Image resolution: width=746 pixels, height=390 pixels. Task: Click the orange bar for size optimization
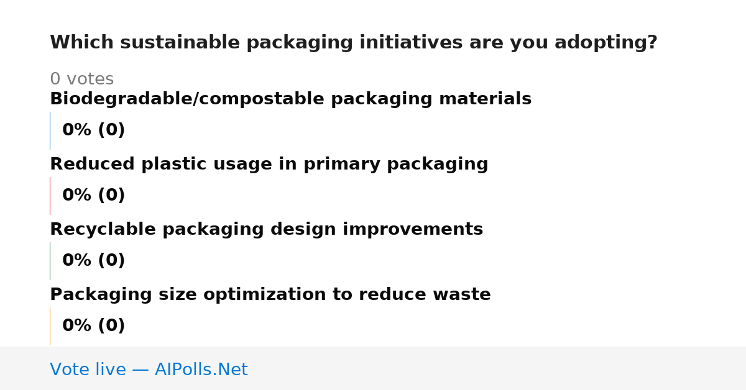50,326
